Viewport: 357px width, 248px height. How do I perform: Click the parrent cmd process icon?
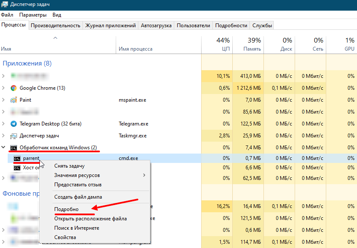tap(17, 158)
